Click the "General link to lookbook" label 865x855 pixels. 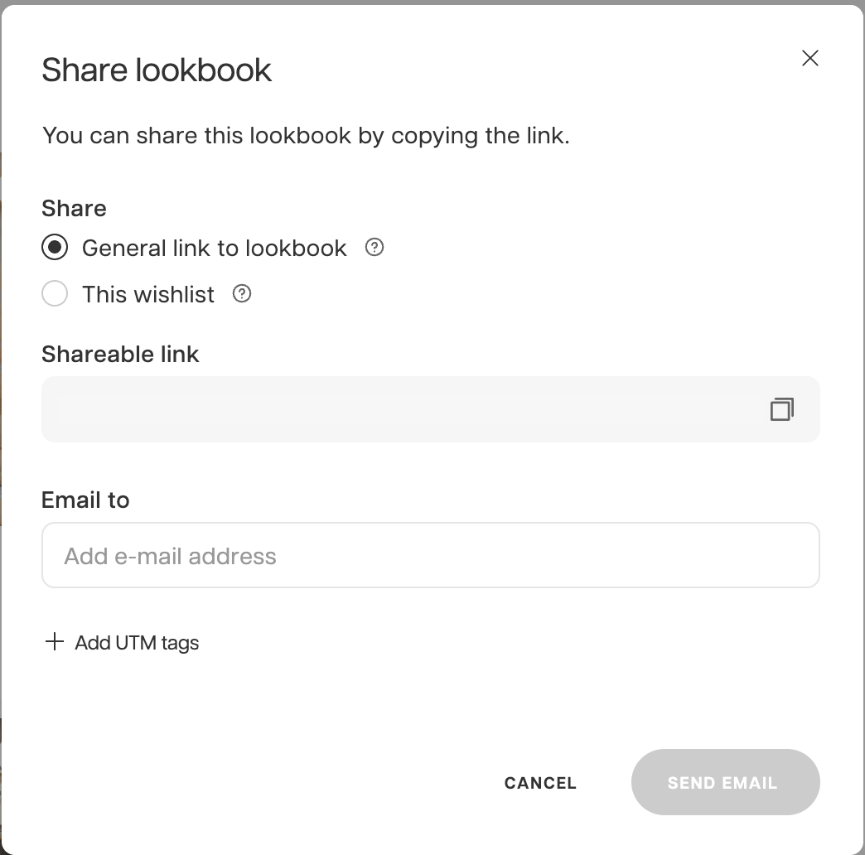point(214,248)
